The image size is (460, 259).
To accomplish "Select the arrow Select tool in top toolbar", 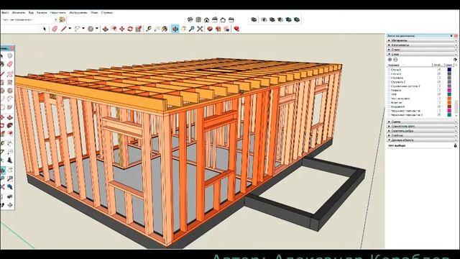I will pos(45,29).
